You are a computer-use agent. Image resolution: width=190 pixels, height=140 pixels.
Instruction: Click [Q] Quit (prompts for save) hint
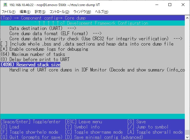point(31,137)
